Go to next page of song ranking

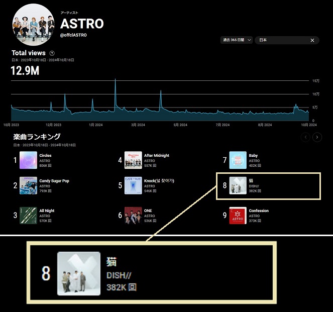[317, 137]
